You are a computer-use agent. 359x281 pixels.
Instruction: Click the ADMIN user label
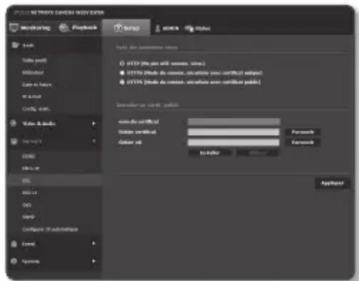coord(171,28)
